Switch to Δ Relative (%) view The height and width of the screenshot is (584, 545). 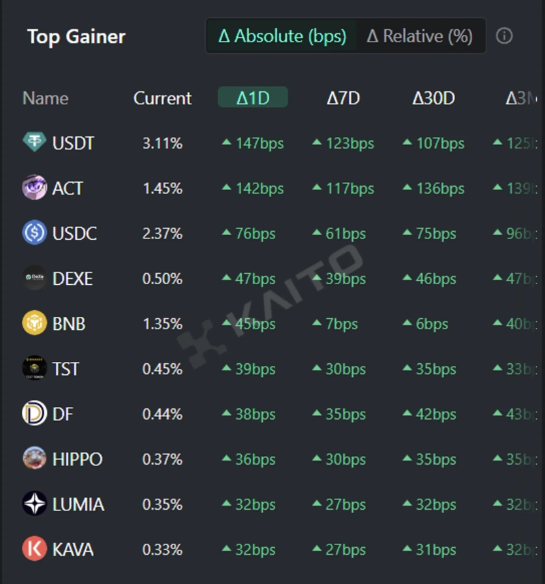tap(420, 36)
